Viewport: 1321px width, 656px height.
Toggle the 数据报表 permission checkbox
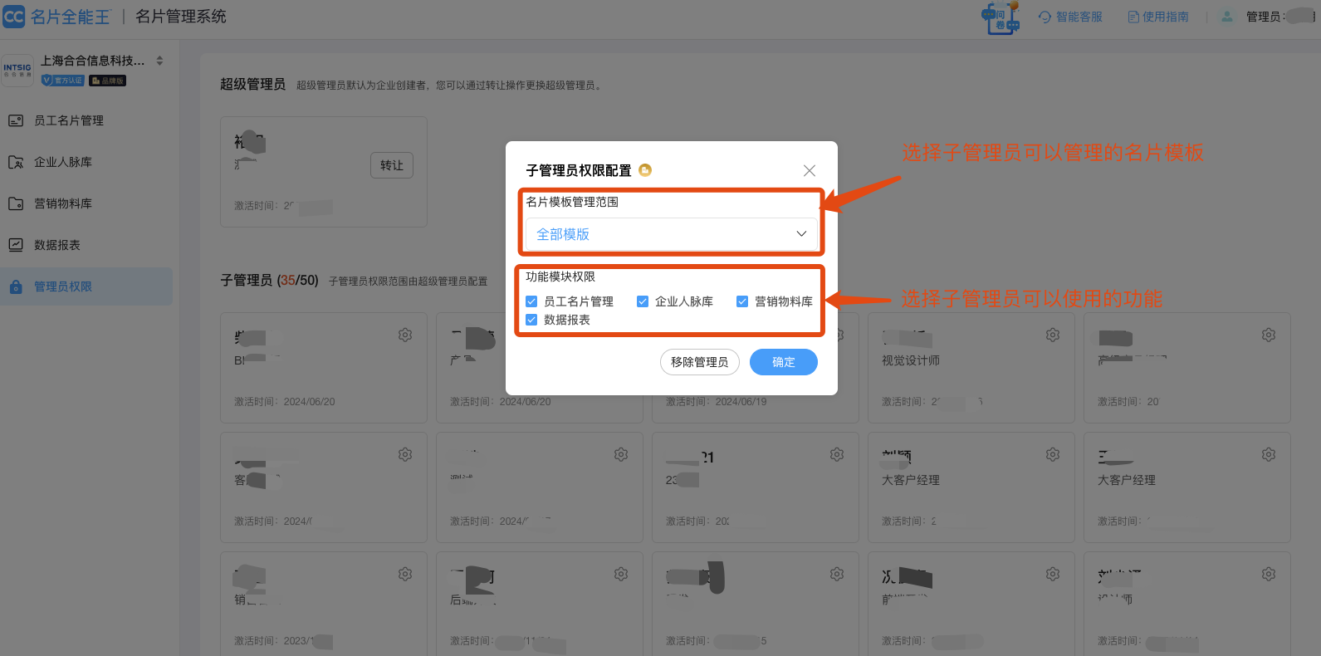tap(531, 320)
